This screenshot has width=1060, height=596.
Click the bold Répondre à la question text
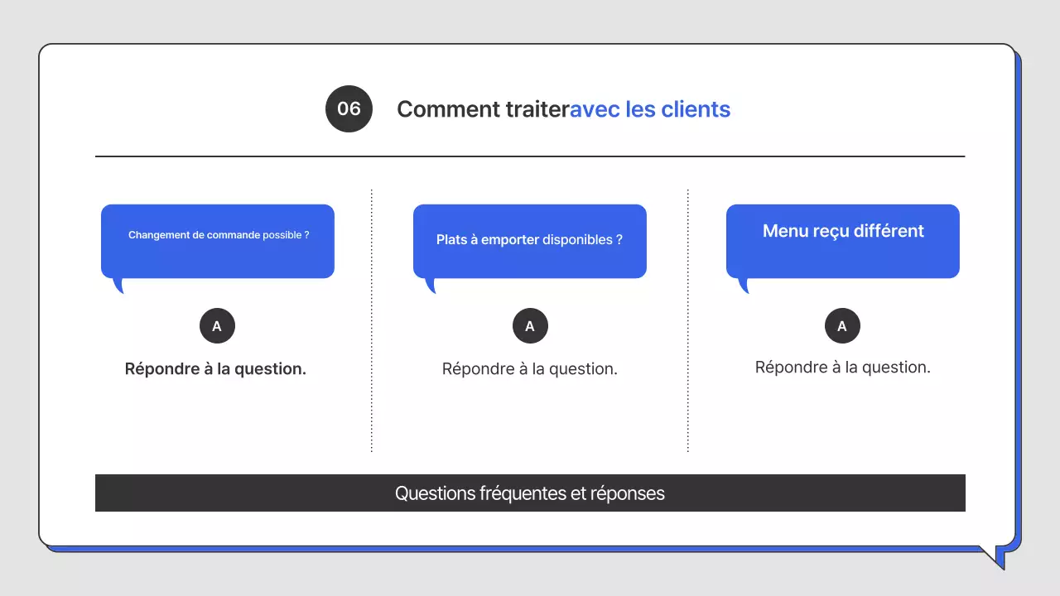(x=217, y=368)
